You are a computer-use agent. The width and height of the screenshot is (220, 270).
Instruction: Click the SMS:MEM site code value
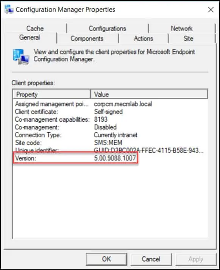coord(108,143)
